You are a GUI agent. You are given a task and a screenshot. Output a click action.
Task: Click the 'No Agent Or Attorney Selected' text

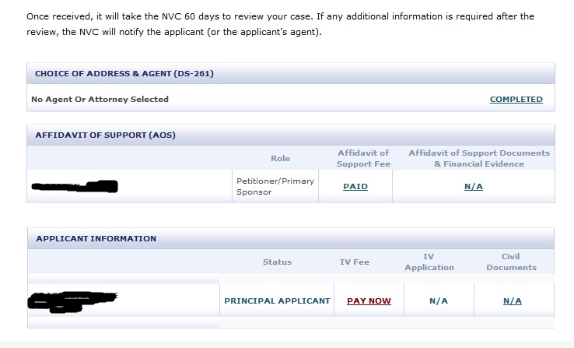tap(100, 100)
